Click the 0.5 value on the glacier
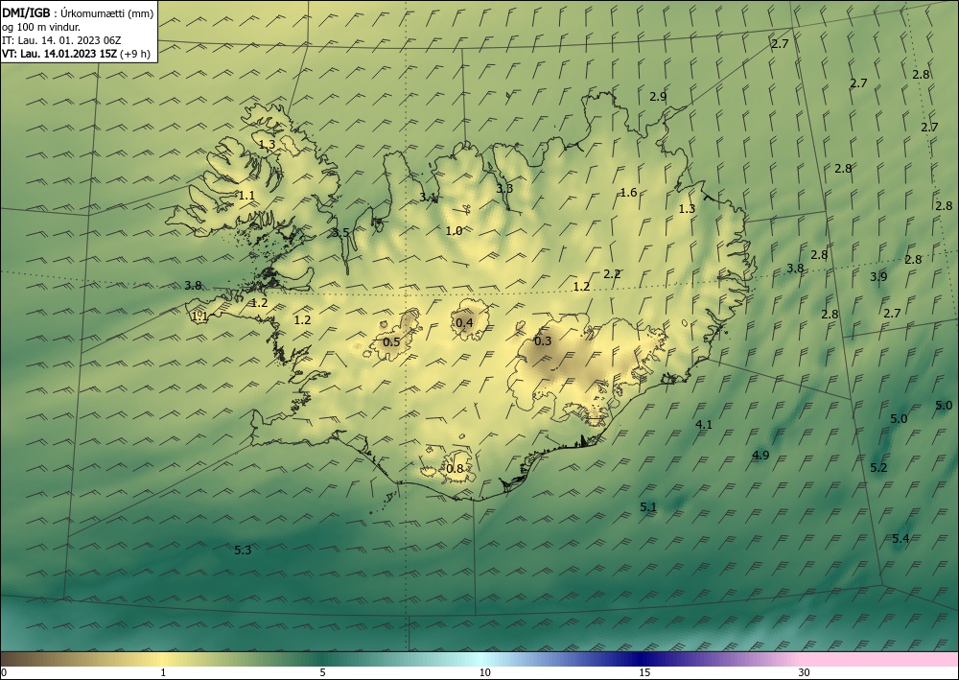The height and width of the screenshot is (680, 959). [391, 341]
